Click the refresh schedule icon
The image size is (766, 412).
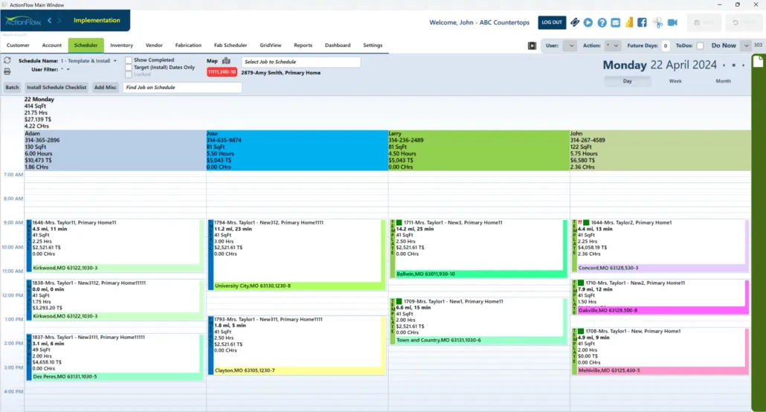[7, 60]
